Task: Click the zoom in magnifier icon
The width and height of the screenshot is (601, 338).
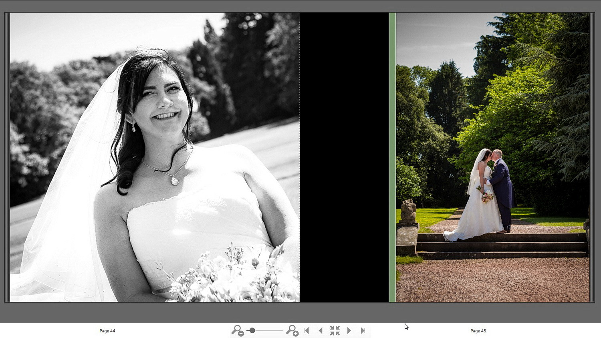Action: coord(292,331)
